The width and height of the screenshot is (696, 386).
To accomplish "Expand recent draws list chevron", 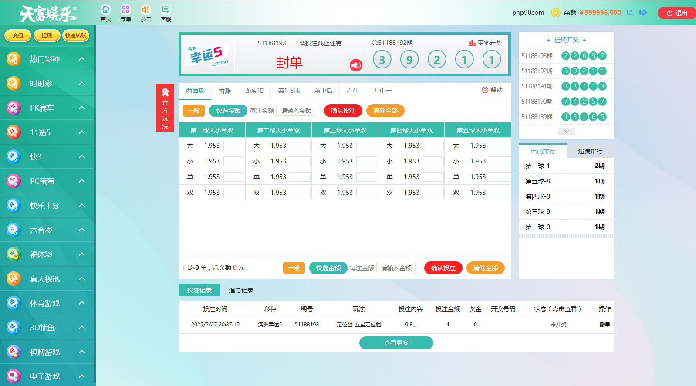I will pos(566,132).
